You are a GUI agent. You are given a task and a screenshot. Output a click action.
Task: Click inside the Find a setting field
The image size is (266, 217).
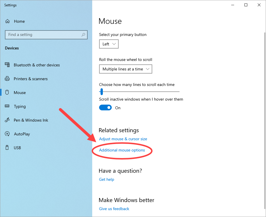pyautogui.click(x=43, y=34)
